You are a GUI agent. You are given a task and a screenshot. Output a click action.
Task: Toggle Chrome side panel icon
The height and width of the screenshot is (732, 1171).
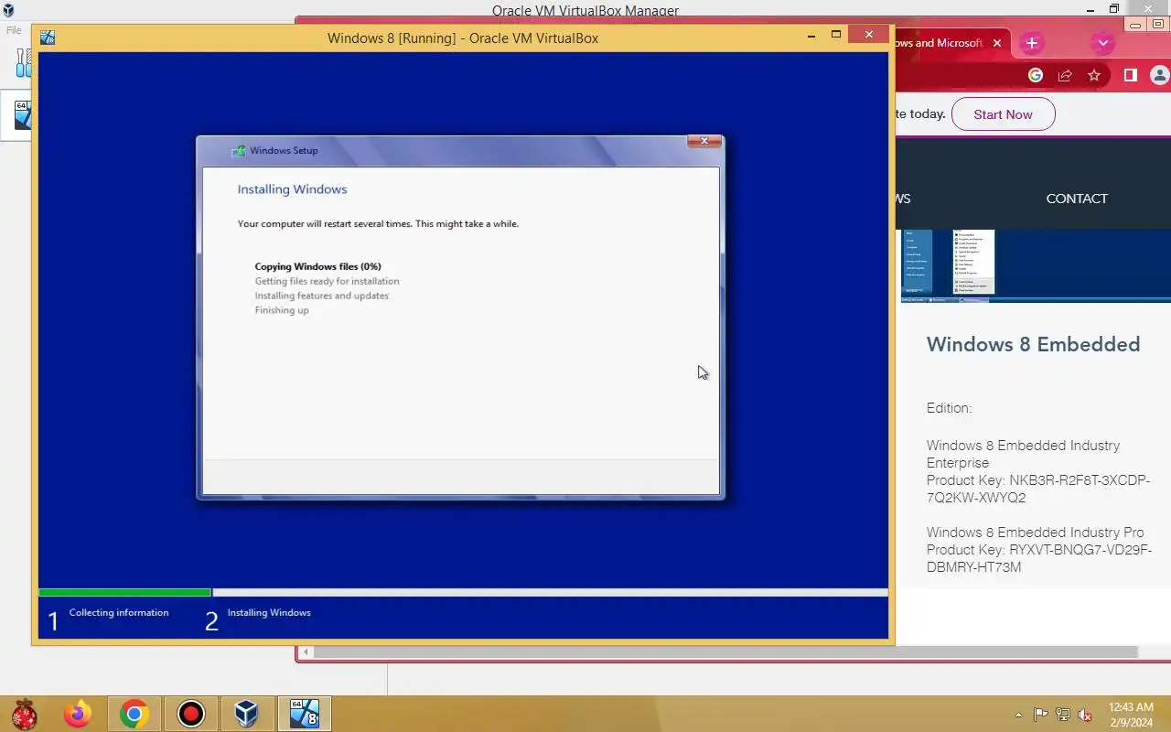(1131, 76)
